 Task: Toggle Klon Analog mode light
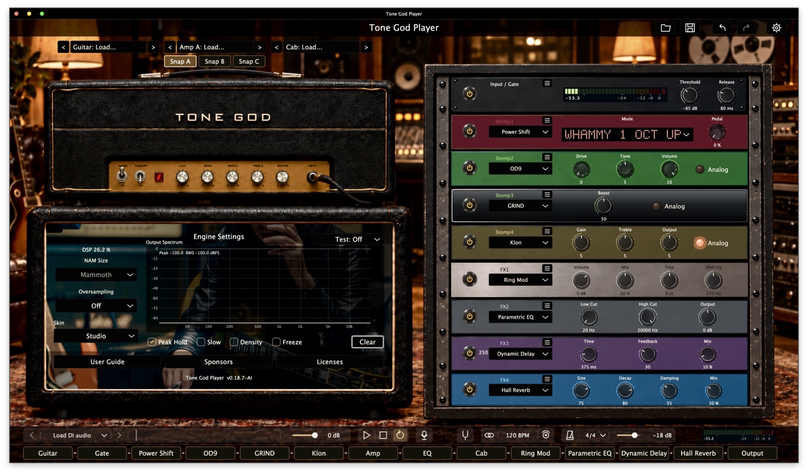[700, 243]
